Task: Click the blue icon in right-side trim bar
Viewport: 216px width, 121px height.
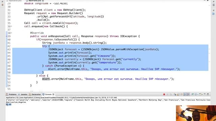Action: pyautogui.click(x=214, y=14)
